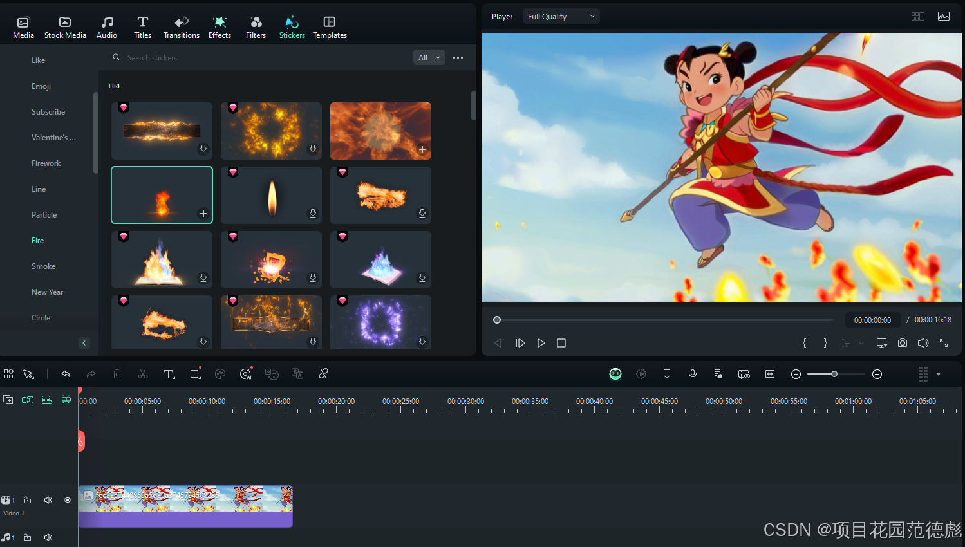
Task: Open the Media tab
Action: point(23,28)
